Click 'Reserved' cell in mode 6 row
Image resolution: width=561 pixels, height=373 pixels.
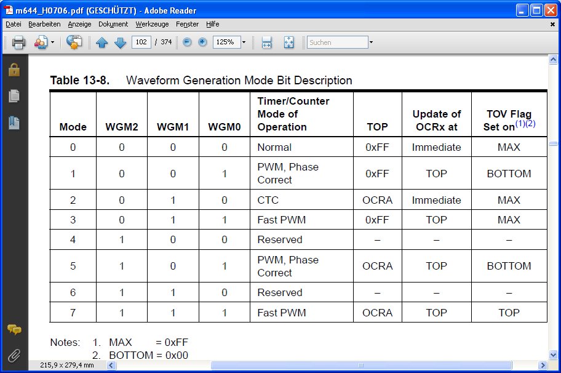coord(280,292)
